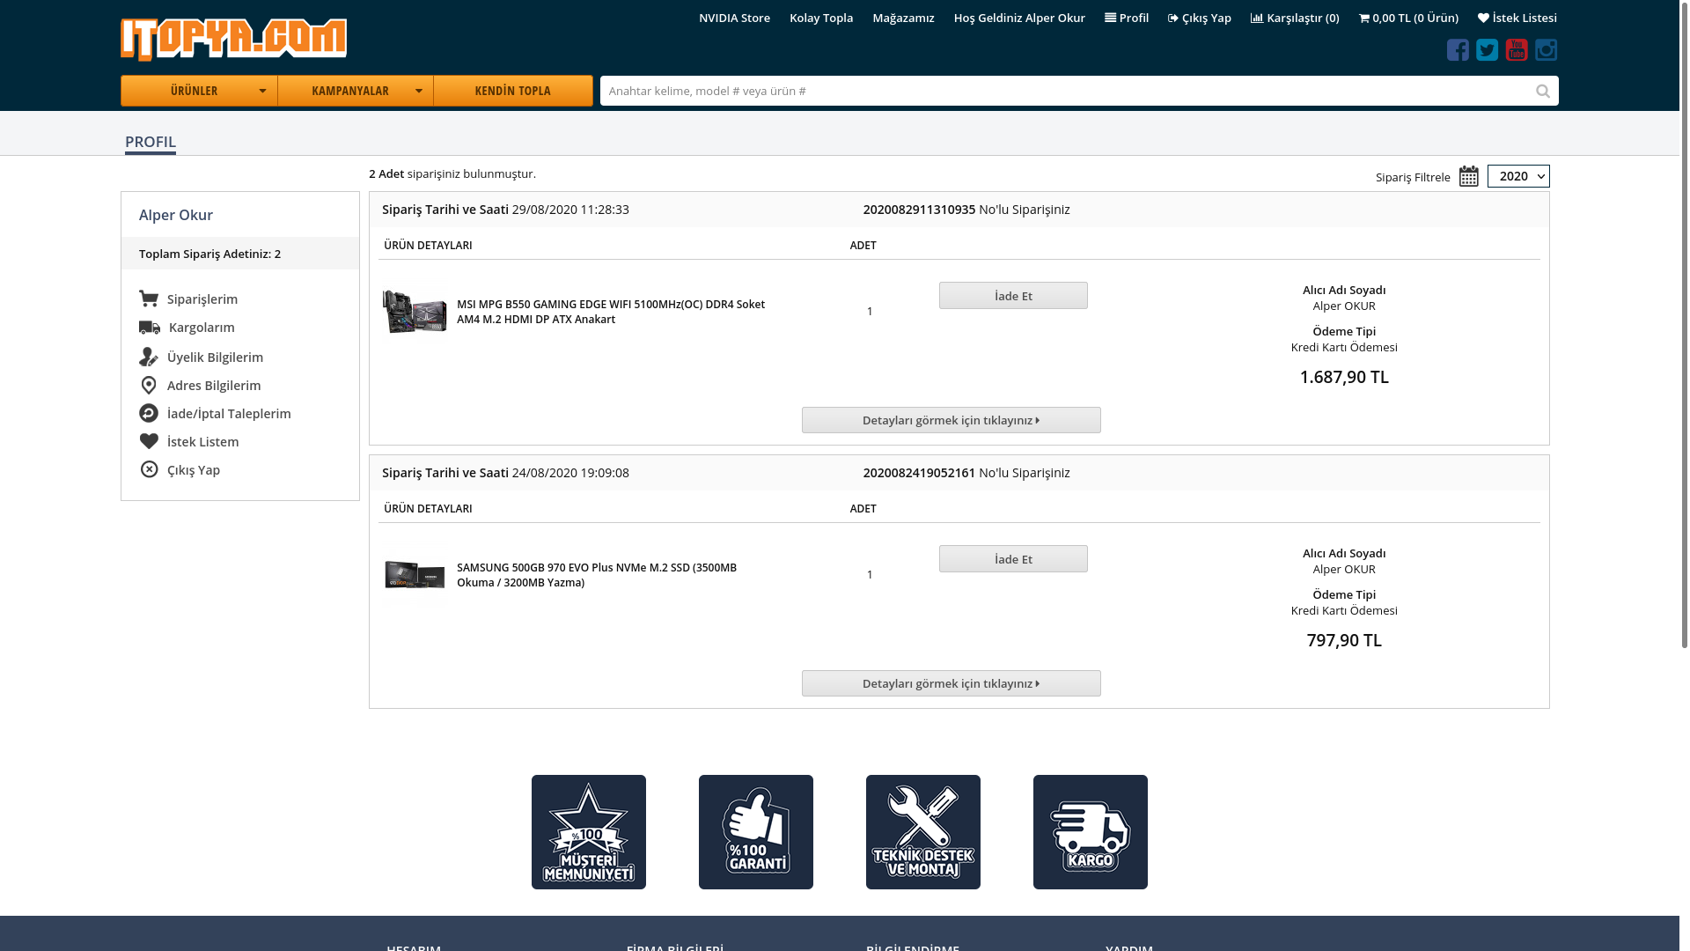1690x951 pixels.
Task: Open the Samsung 970 EVO Plus thumbnail
Action: click(x=415, y=575)
